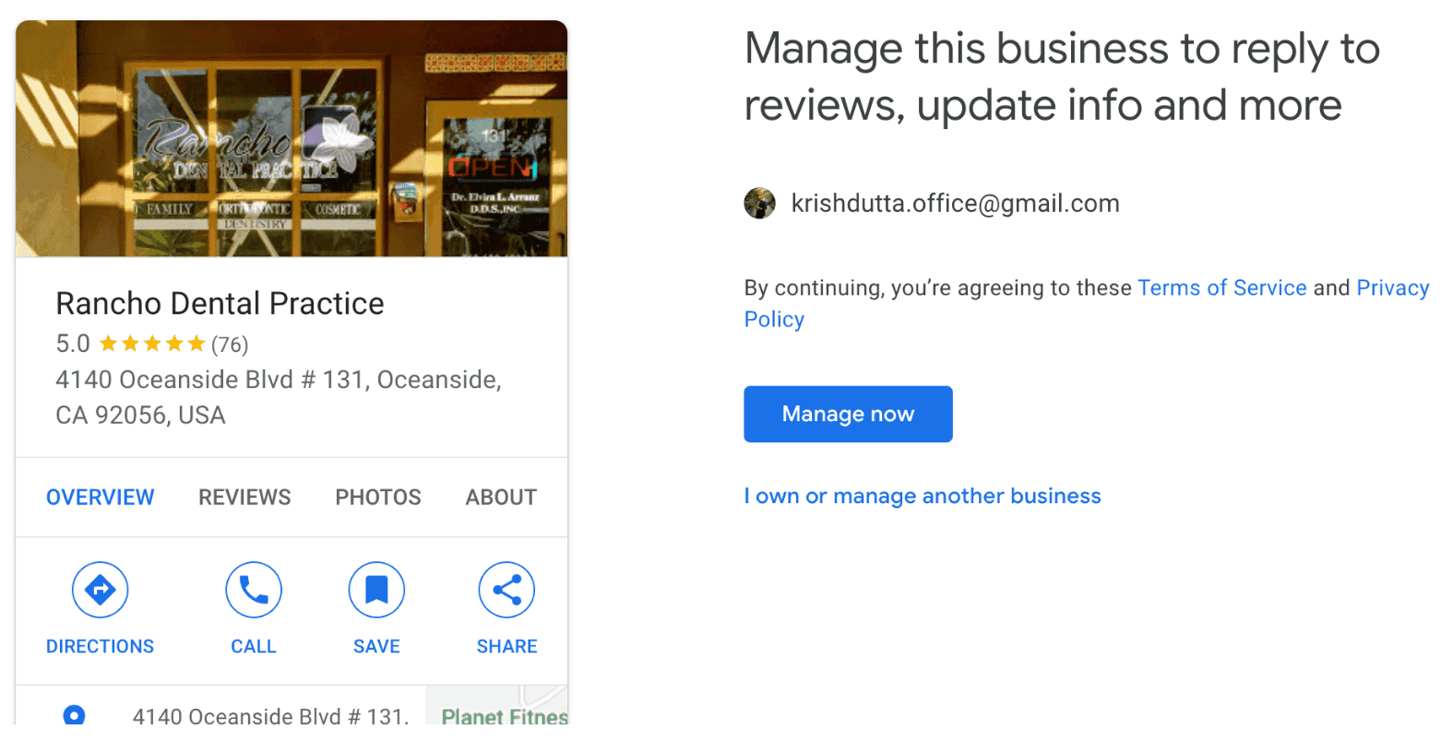1453x753 pixels.
Task: Open the (76) review count
Action: [x=230, y=345]
